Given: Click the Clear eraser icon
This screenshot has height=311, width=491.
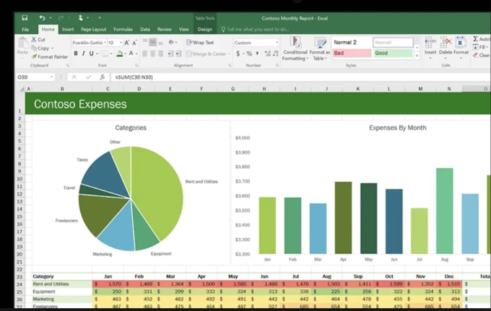Looking at the screenshot, I should [x=475, y=55].
